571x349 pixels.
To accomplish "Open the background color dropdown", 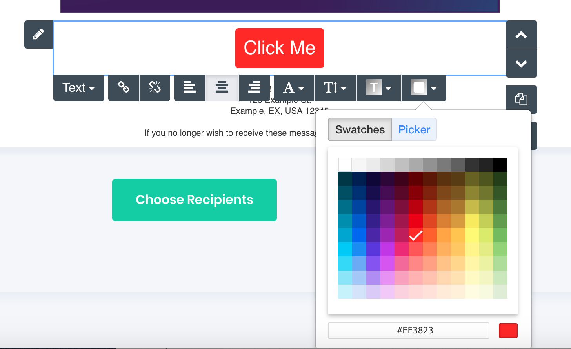I will pyautogui.click(x=424, y=87).
